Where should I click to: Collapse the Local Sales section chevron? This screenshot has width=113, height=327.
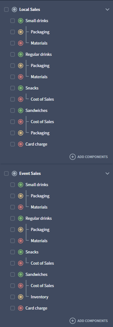pos(107,10)
